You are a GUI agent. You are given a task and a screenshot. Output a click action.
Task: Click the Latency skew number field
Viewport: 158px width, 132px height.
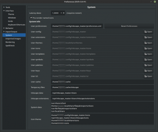55,13
